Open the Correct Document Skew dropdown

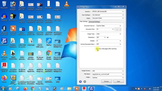[x=109, y=44]
